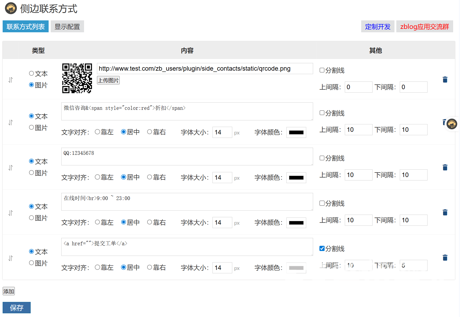
Task: Delete the 提交工单 row
Action: coord(445,257)
